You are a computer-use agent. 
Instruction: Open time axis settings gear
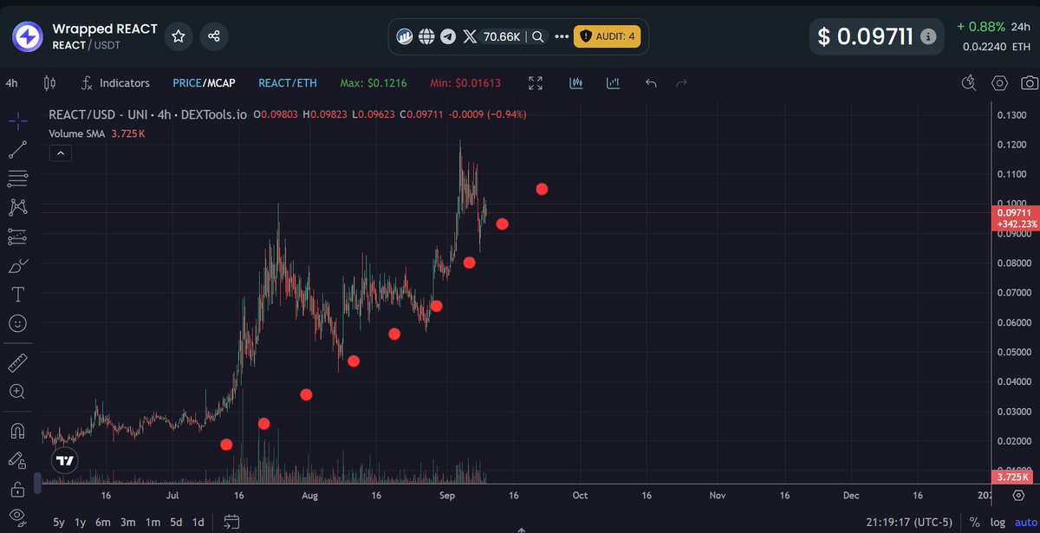pyautogui.click(x=1019, y=495)
